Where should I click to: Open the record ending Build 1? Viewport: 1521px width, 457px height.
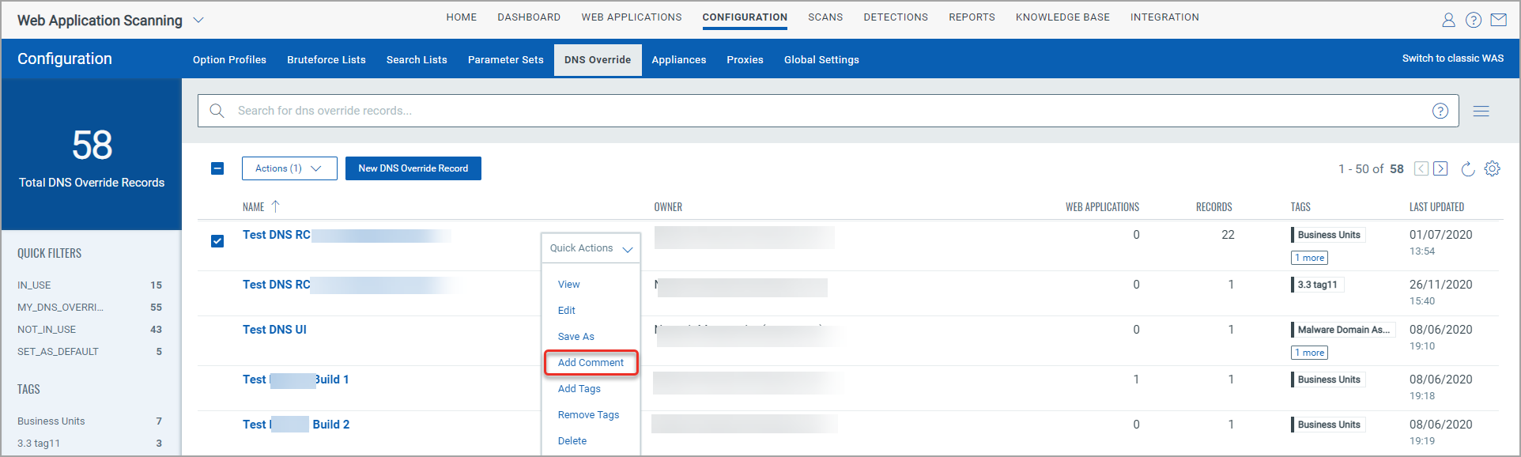pyautogui.click(x=296, y=380)
